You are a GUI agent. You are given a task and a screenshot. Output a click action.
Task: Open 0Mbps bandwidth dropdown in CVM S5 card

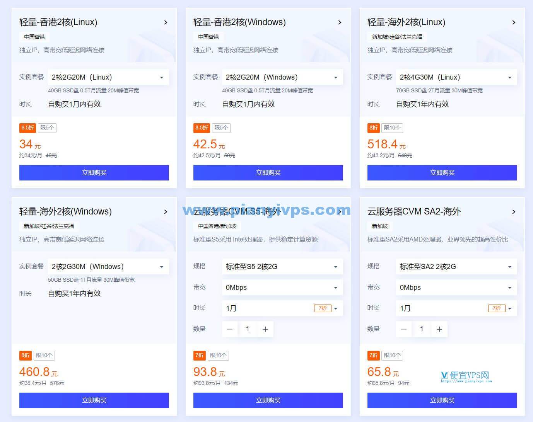click(282, 288)
